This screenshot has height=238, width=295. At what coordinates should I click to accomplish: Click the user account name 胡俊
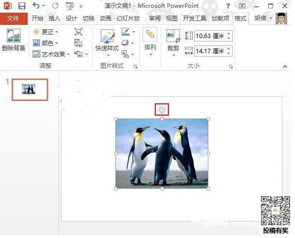[x=260, y=19]
